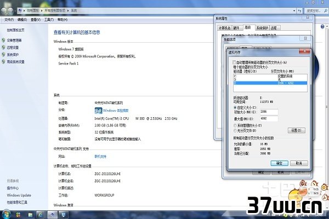The image size is (329, 219).
Task: Click the refresh button beside address bar
Action: click(299, 10)
